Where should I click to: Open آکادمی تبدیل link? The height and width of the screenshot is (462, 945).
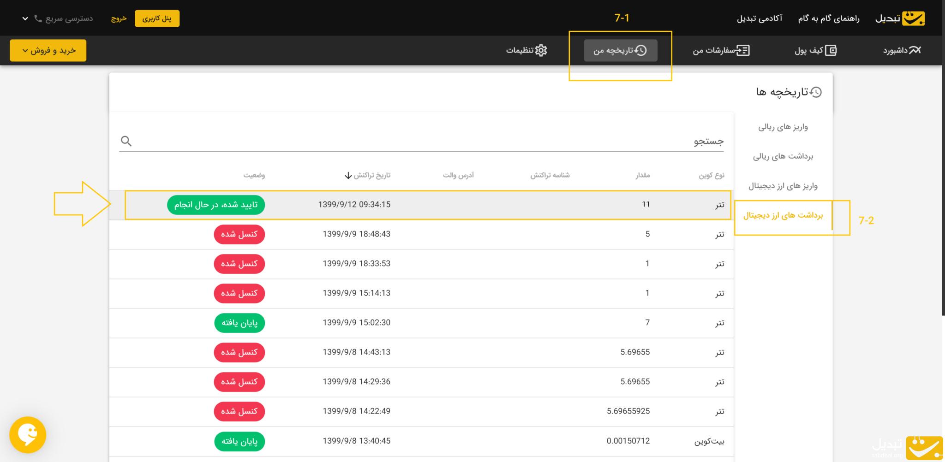[759, 18]
